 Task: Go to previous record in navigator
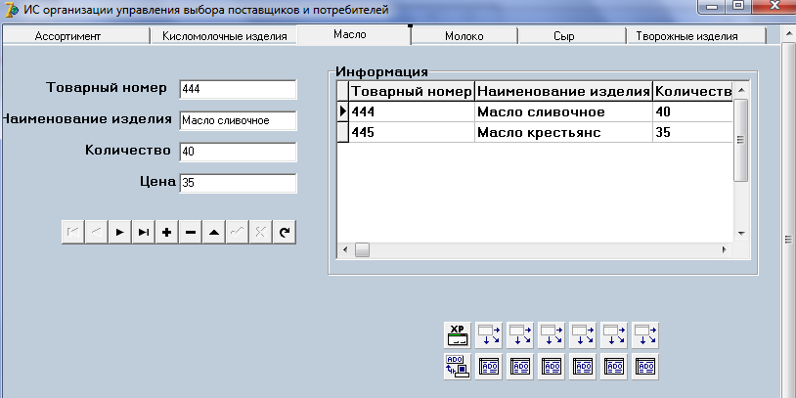point(97,232)
